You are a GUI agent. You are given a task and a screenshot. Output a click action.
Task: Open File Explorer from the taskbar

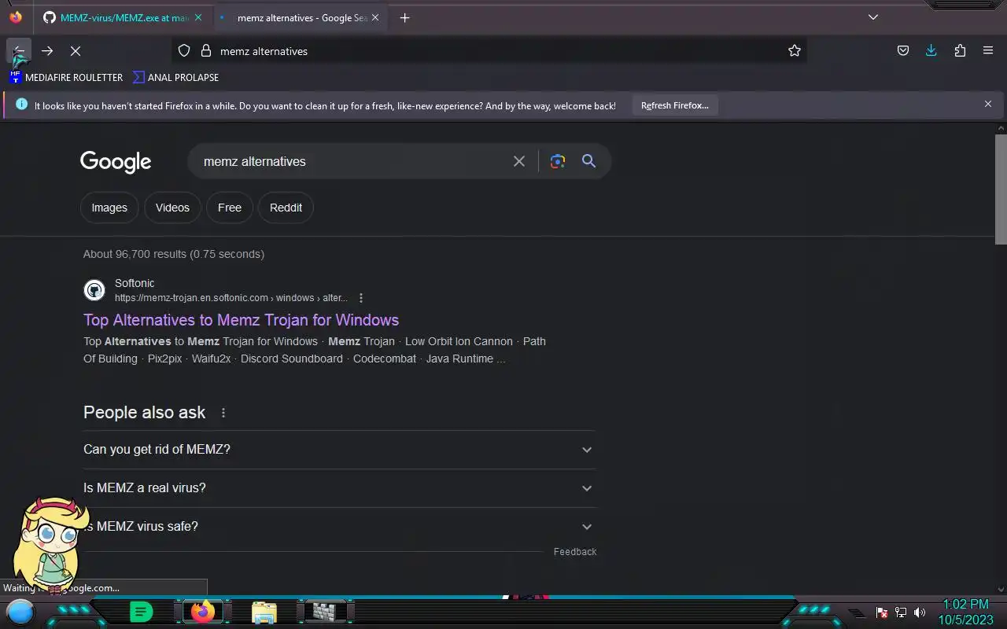(264, 612)
